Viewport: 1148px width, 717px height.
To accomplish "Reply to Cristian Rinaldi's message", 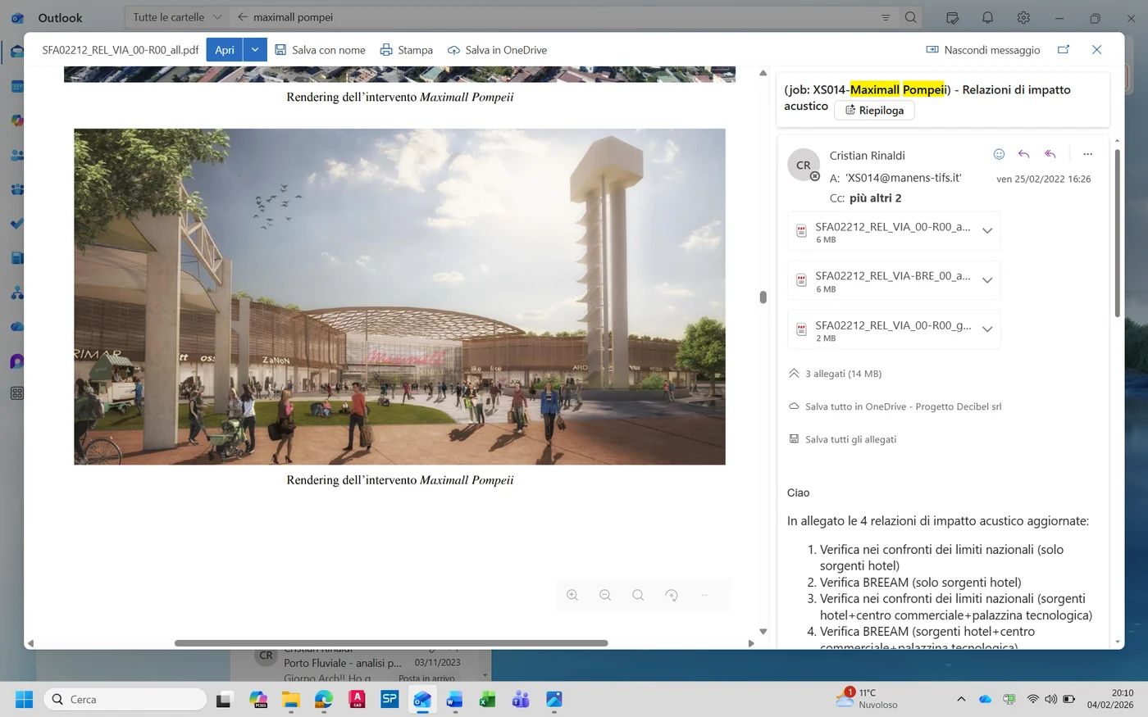I will [1024, 154].
